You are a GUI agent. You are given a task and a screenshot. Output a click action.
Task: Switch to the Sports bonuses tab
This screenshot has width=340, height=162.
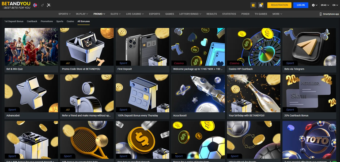tap(60, 22)
